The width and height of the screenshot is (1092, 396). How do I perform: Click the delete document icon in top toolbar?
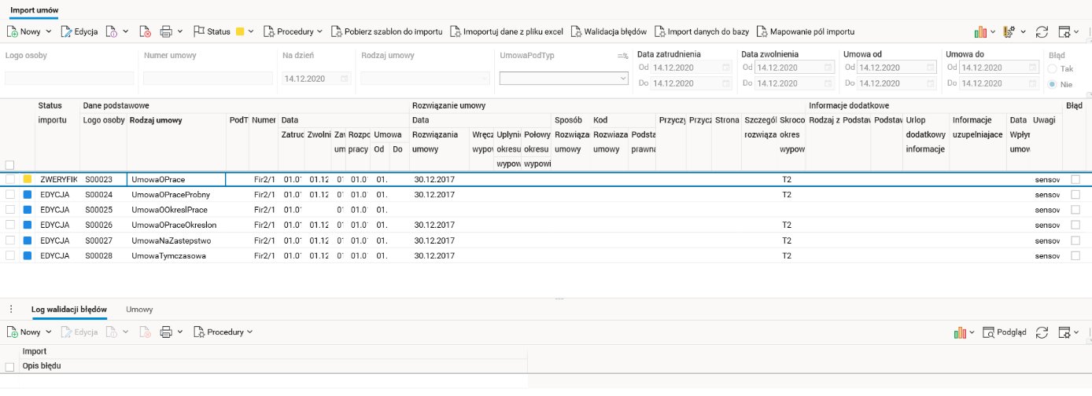(x=146, y=31)
